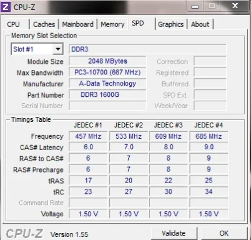Click the 609 MHz frequency cell
Viewport: 251px width, 240px height.
pos(168,136)
